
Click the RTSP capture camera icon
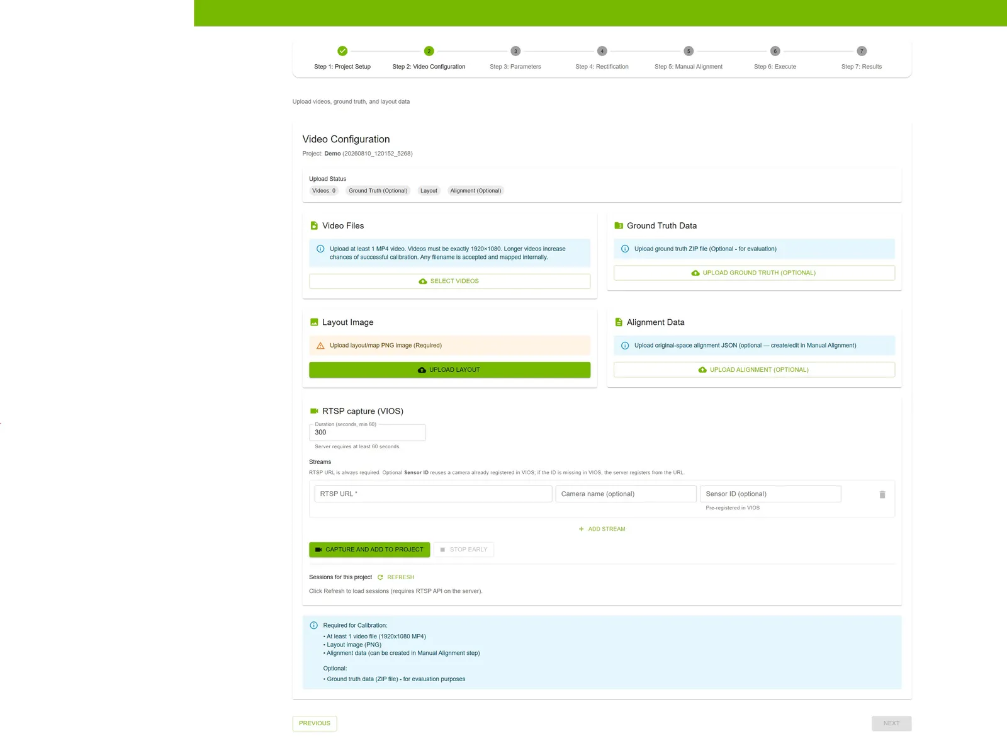click(x=314, y=411)
